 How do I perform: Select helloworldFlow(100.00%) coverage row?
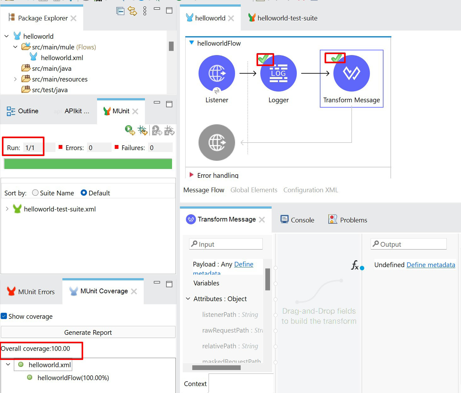(x=73, y=378)
